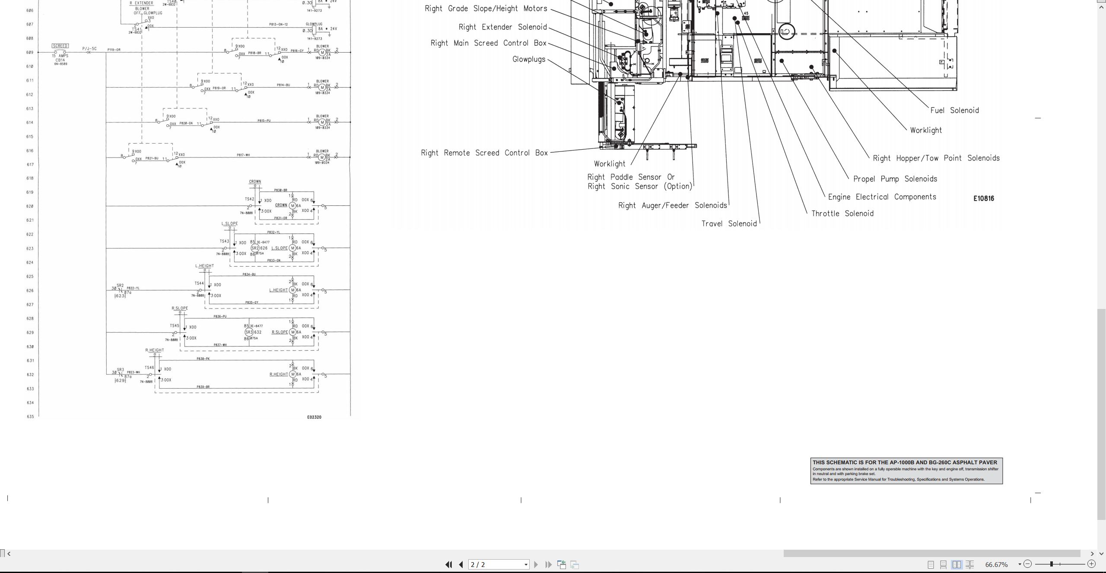Switch to single page layout

pos(931,564)
